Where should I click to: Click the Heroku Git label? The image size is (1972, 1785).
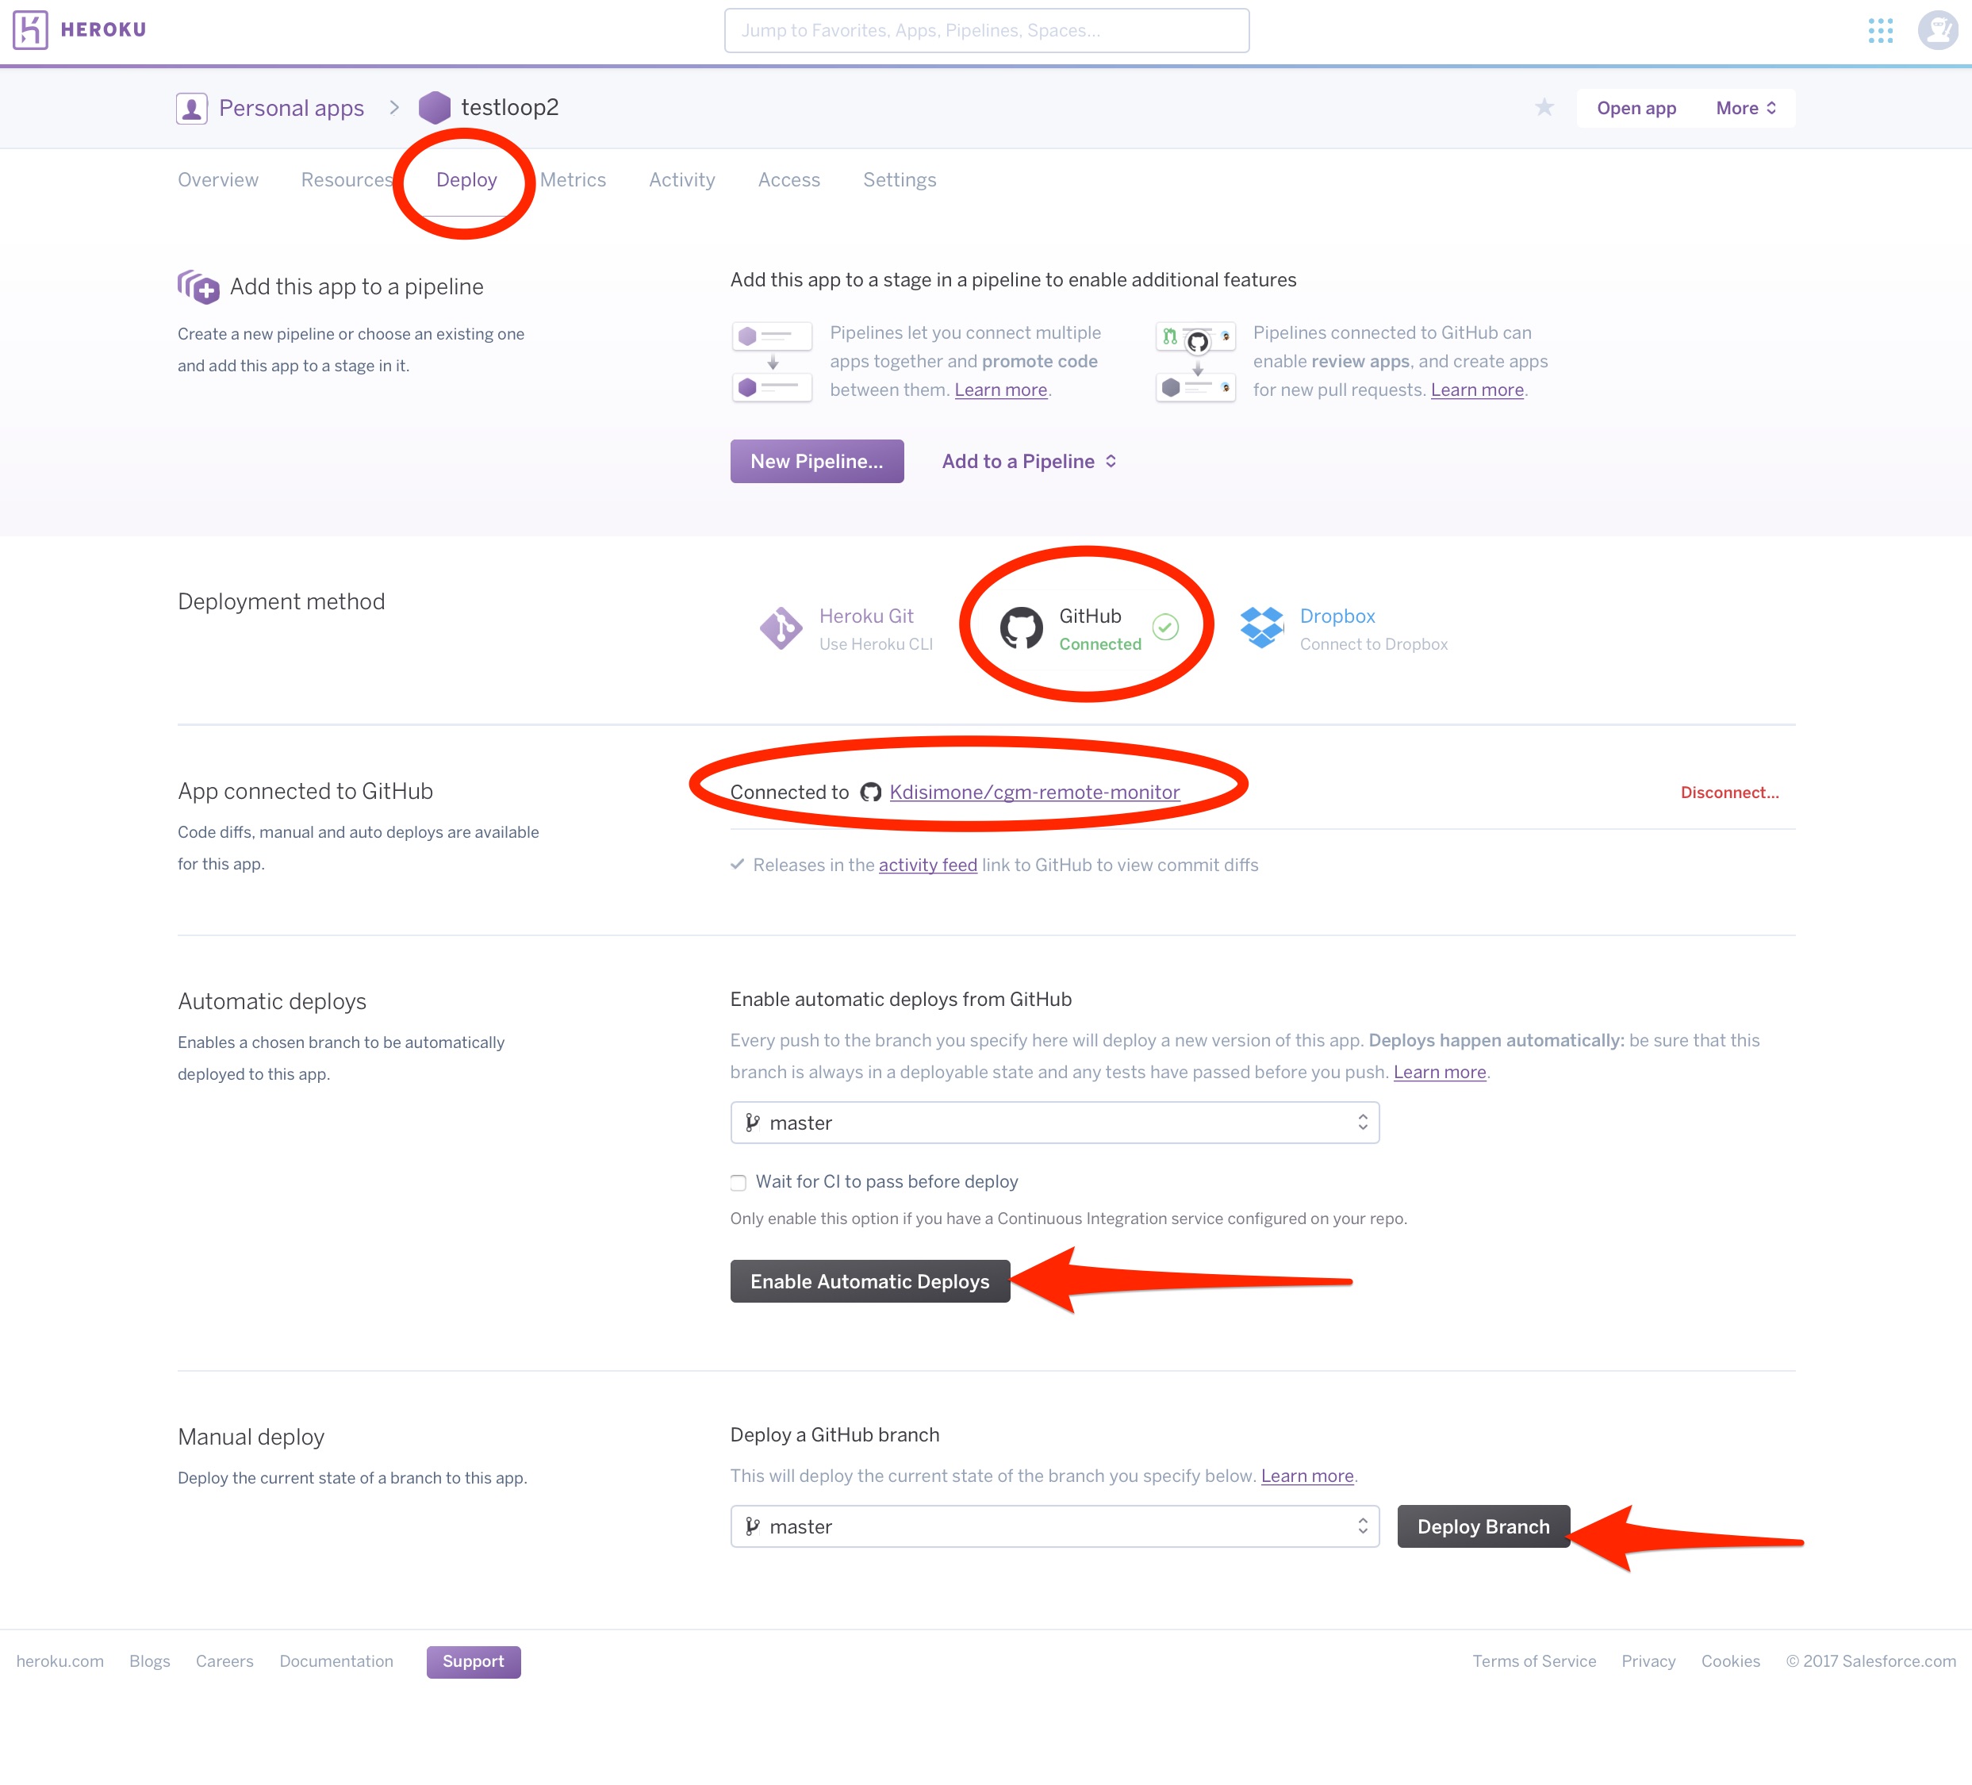[x=865, y=616]
